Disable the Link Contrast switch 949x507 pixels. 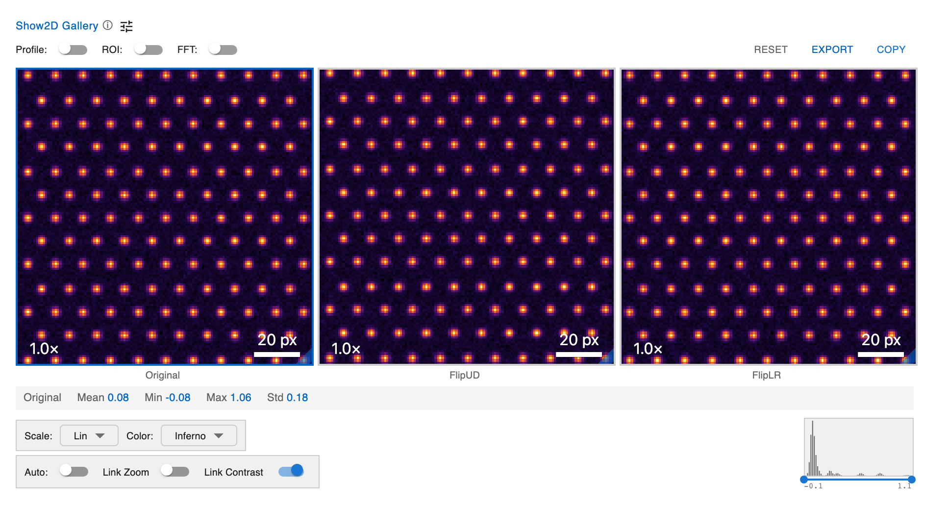(291, 471)
